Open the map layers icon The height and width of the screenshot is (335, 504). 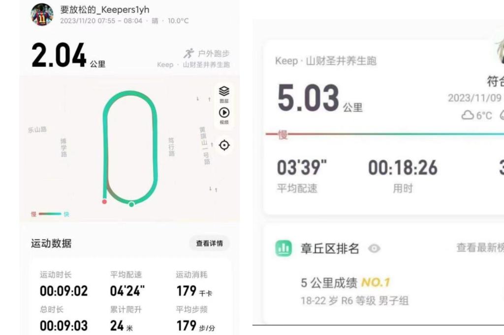point(224,94)
